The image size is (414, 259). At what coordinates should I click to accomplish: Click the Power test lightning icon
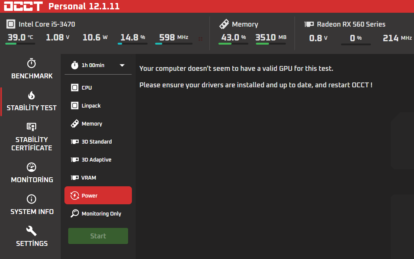click(75, 196)
